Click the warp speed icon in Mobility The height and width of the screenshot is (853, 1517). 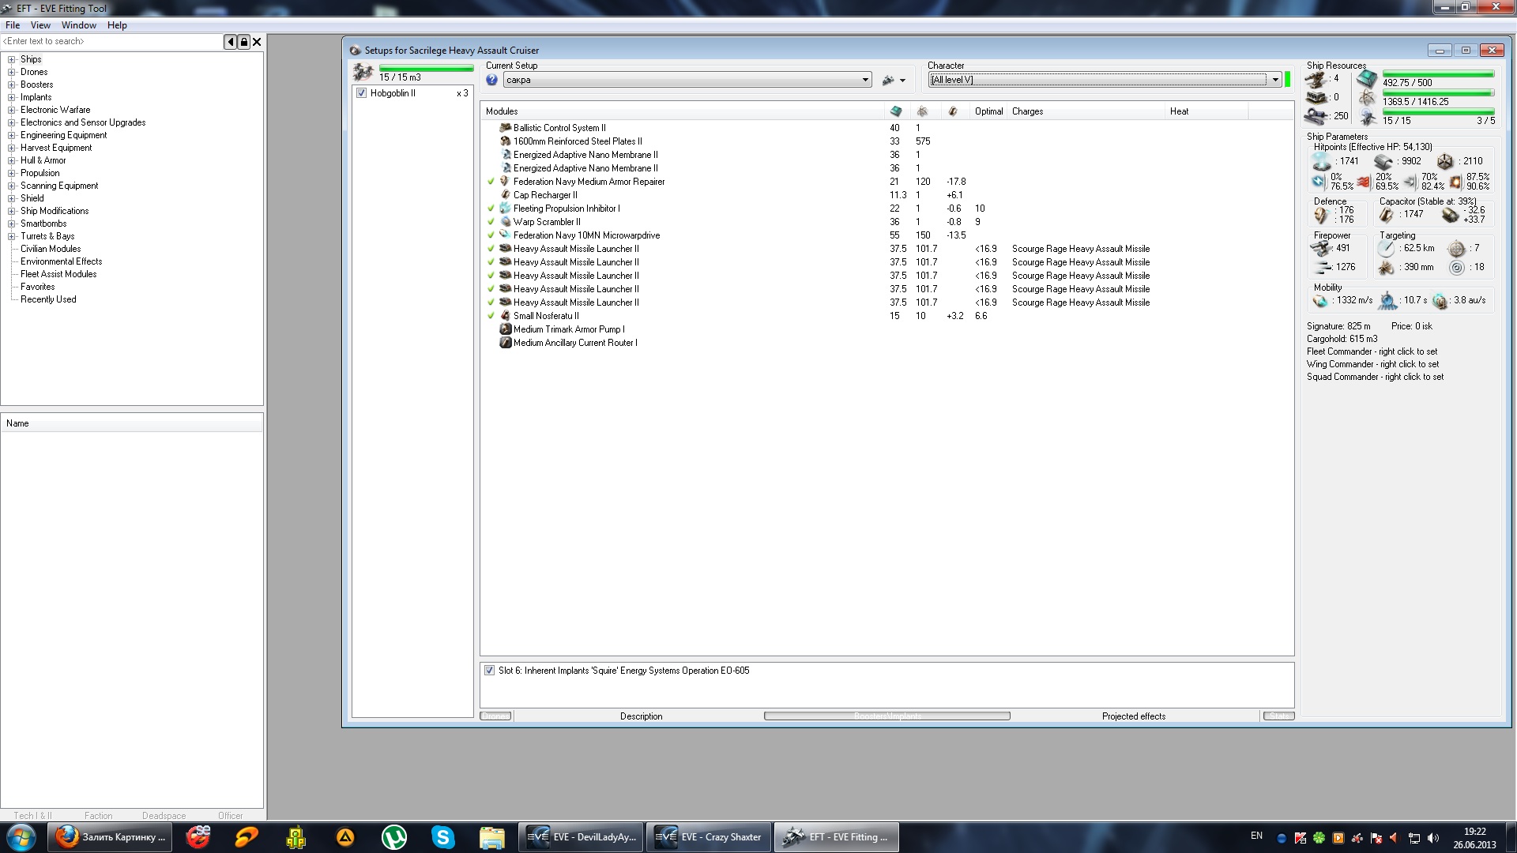click(x=1440, y=301)
